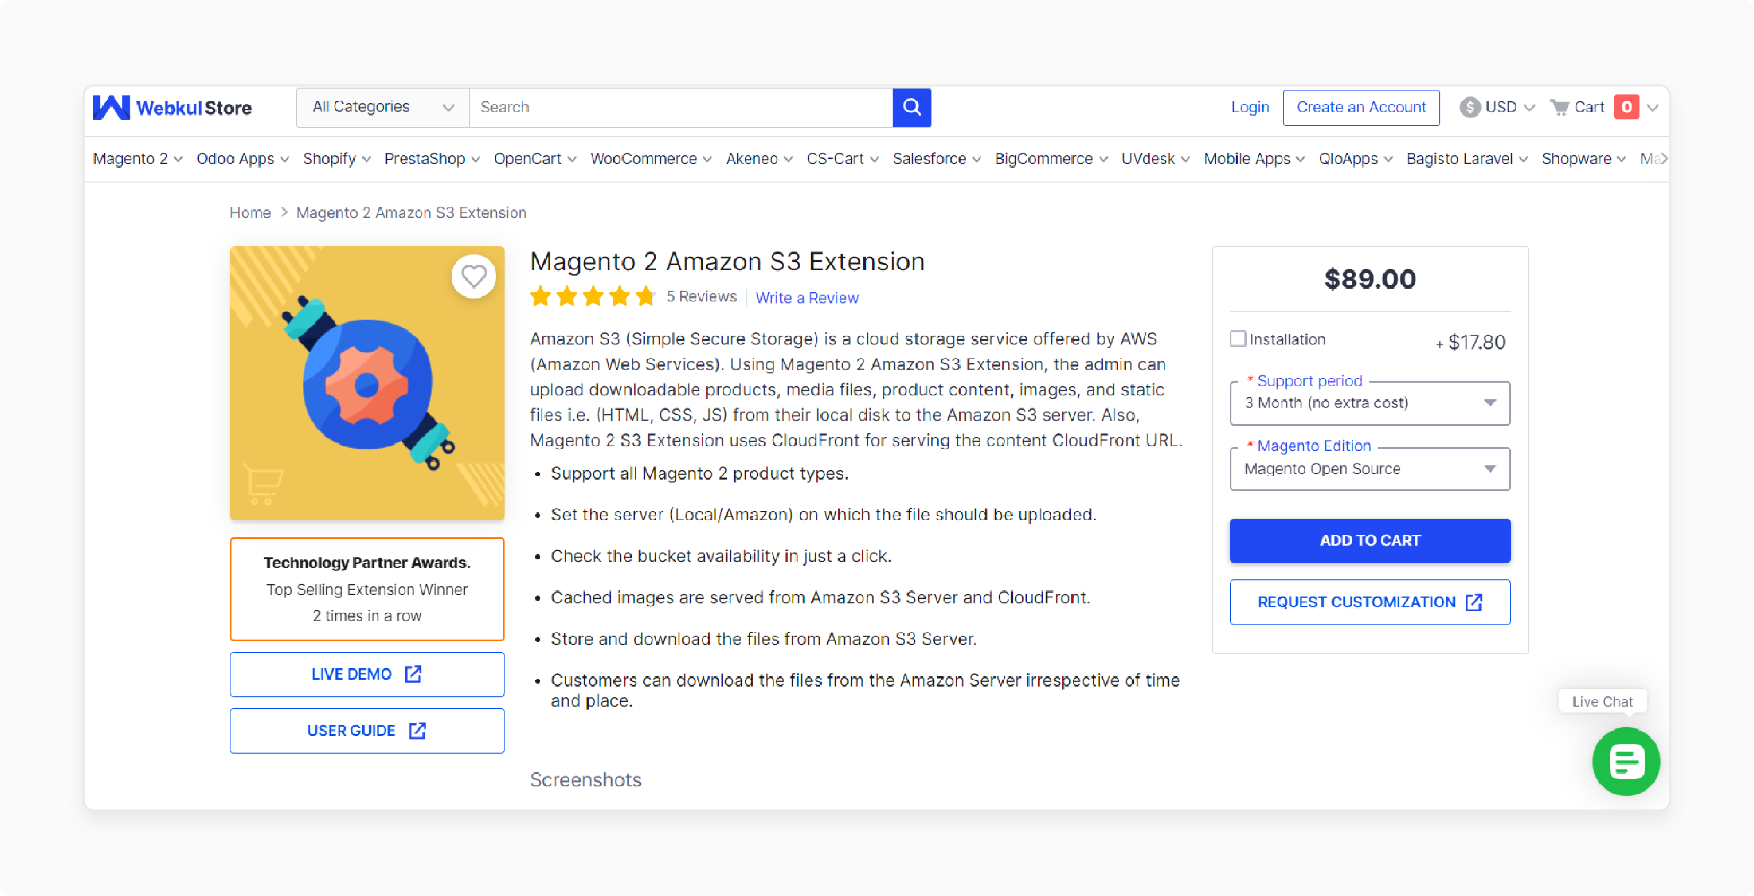Click the ADD TO CART button
The image size is (1754, 896).
pyautogui.click(x=1369, y=540)
